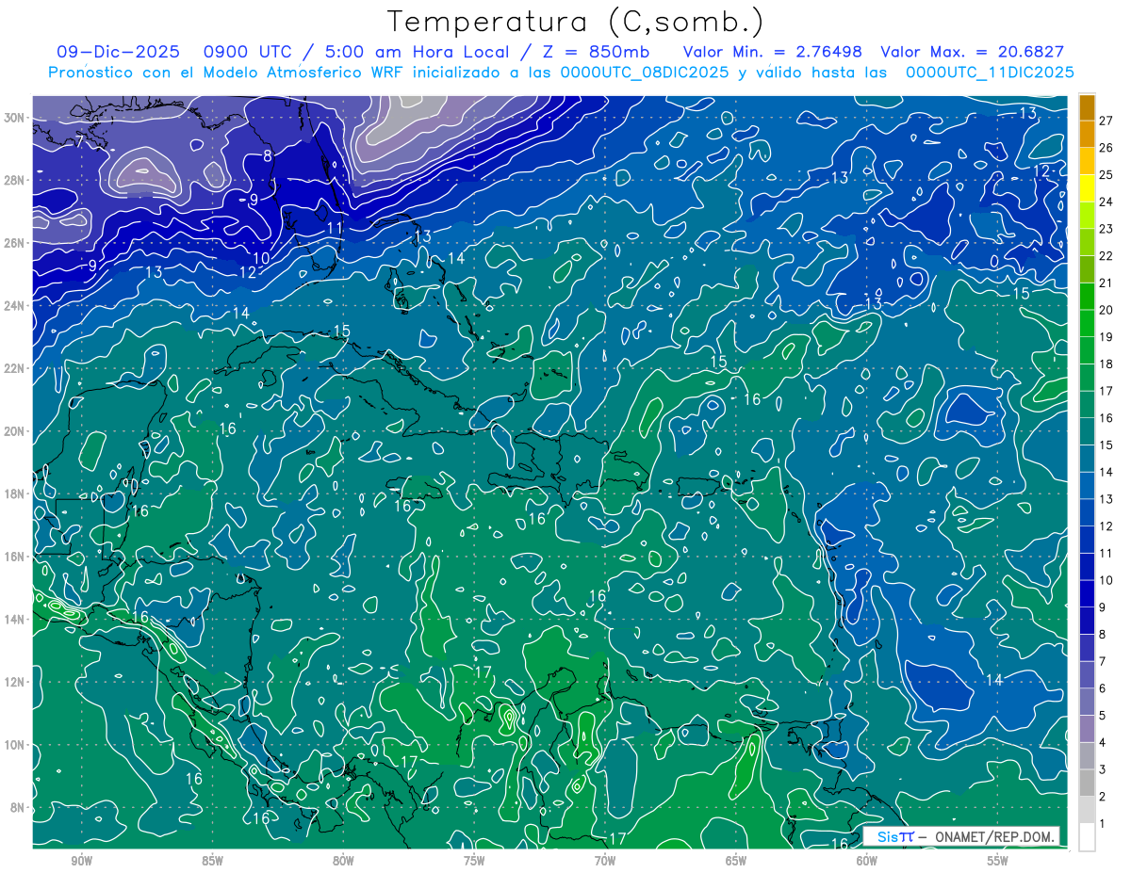Click the '25' value on the color scale
Image resolution: width=1131 pixels, height=873 pixels.
click(x=1106, y=174)
